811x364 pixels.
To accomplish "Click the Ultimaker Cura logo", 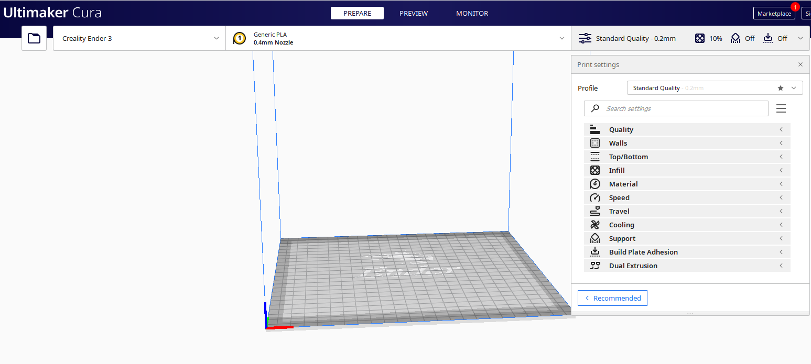I will 52,13.
